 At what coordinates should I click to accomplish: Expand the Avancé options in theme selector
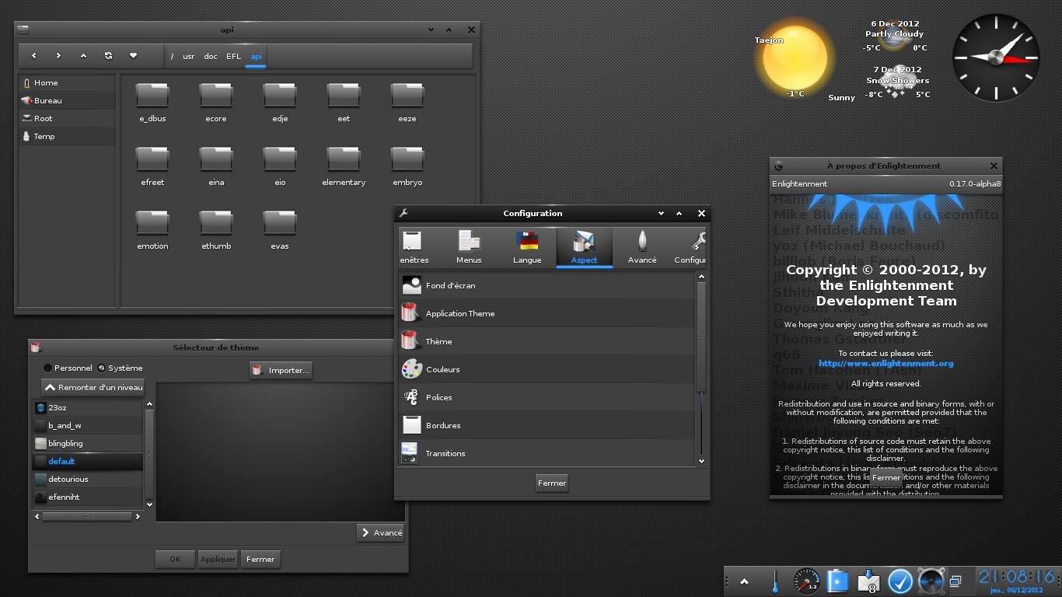381,532
